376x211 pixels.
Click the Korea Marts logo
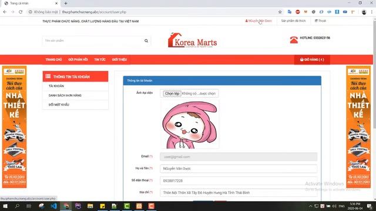193,40
